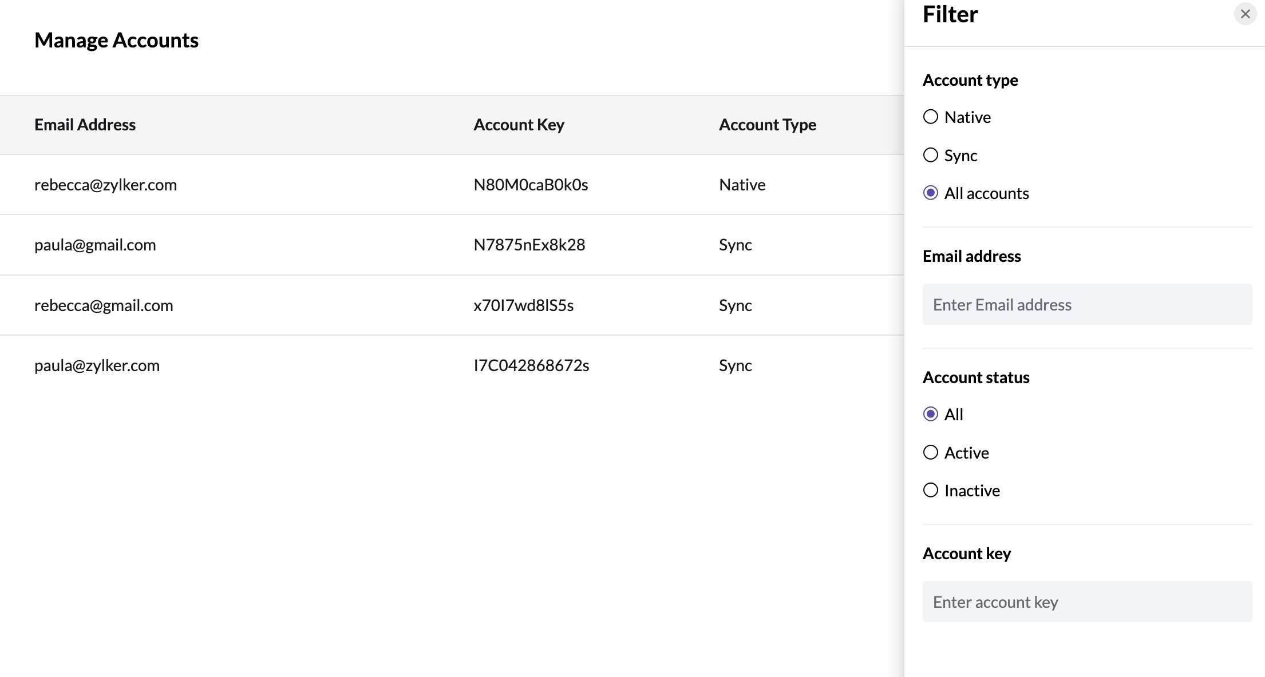The image size is (1265, 677).
Task: Click account key N7875nEx8k28
Action: click(x=529, y=245)
